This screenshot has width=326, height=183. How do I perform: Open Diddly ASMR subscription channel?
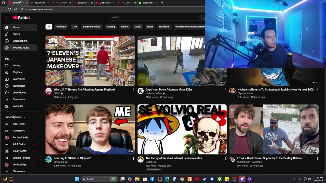20,151
